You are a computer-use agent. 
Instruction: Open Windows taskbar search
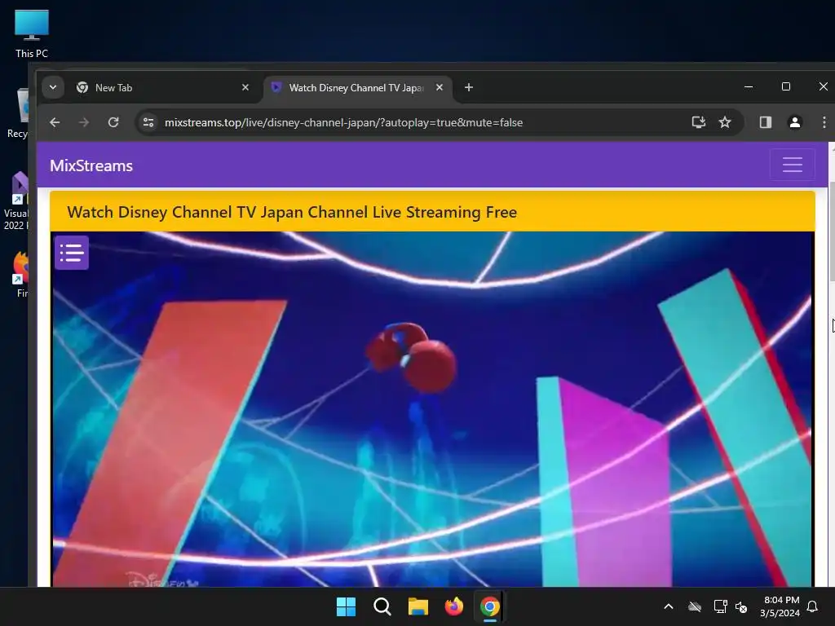click(382, 606)
